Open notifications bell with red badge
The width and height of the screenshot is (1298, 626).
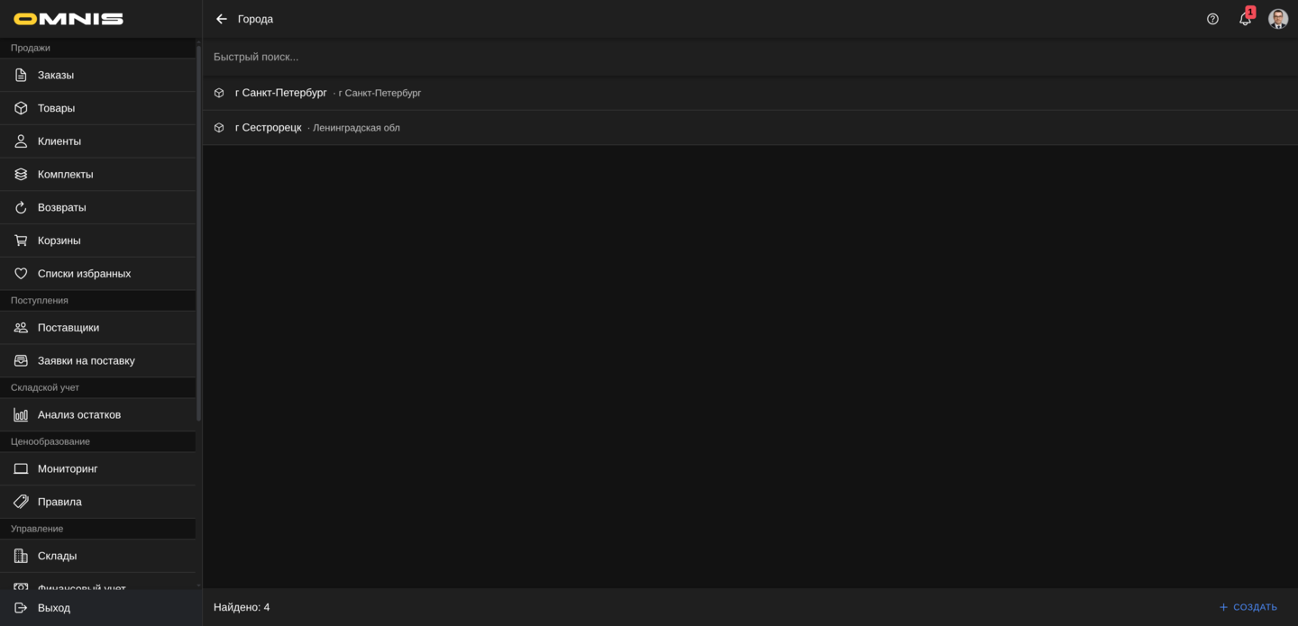click(x=1245, y=19)
